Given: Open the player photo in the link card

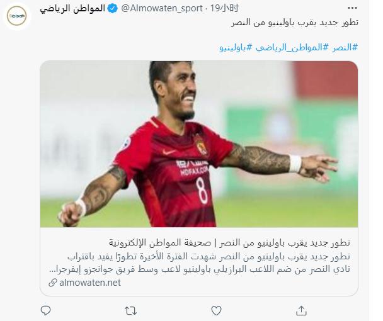Looking at the screenshot, I should (199, 144).
